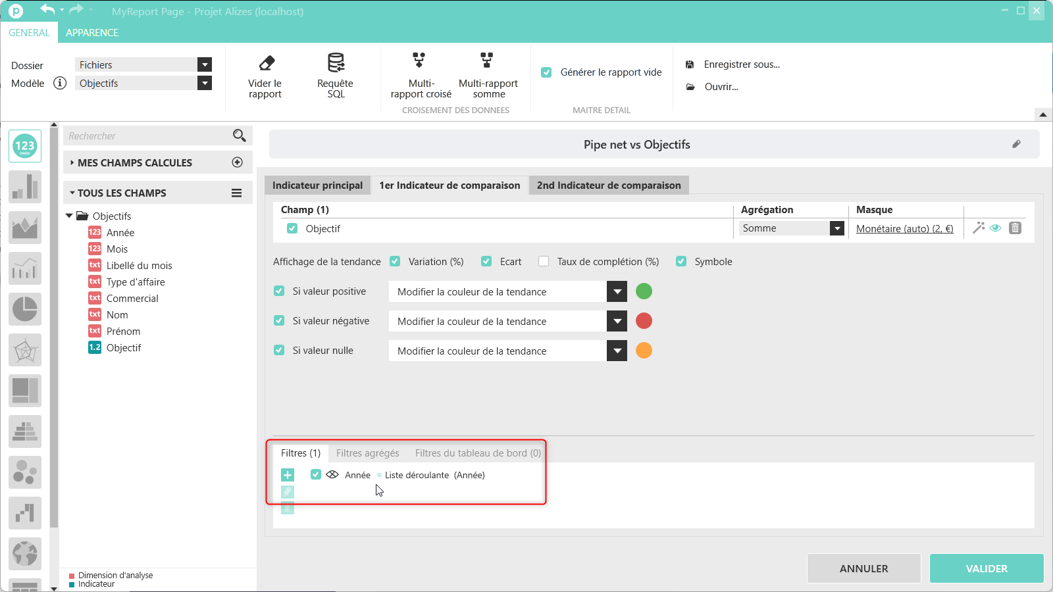
Task: Open the Monétaire (auto) mask link
Action: pyautogui.click(x=904, y=228)
